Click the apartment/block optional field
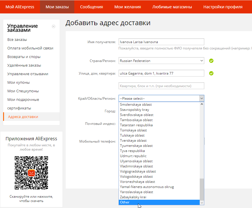The height and width of the screenshot is (208, 252). click(x=161, y=86)
